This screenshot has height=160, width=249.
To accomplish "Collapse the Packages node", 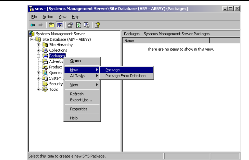I will click(x=38, y=56).
